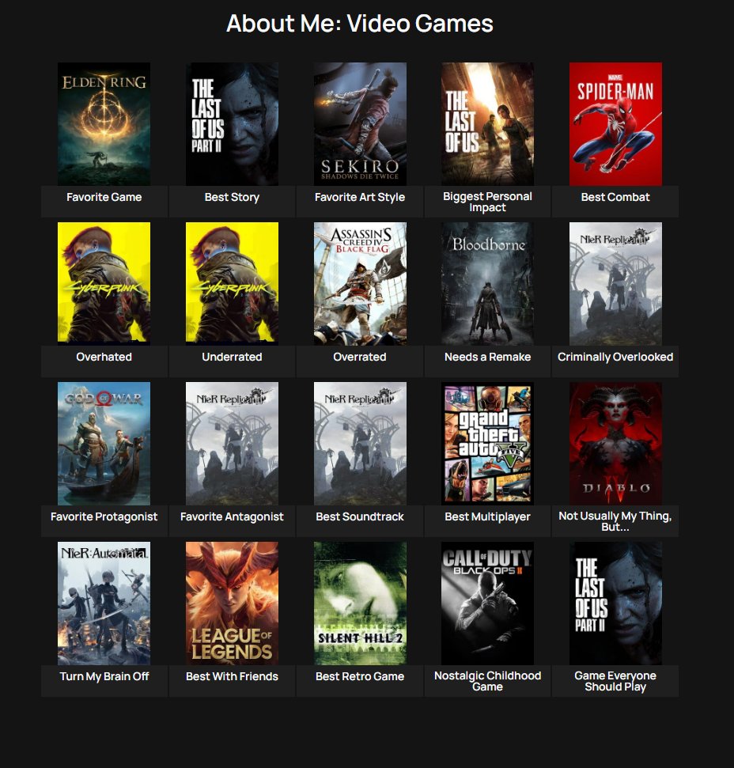Click the Cyberpunk cover above Overhated

point(104,284)
